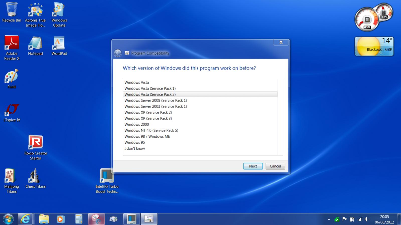Screen dimensions: 401x225
Task: Select Intel Turbo Boost Technology desktop icon
Action: pos(107,181)
